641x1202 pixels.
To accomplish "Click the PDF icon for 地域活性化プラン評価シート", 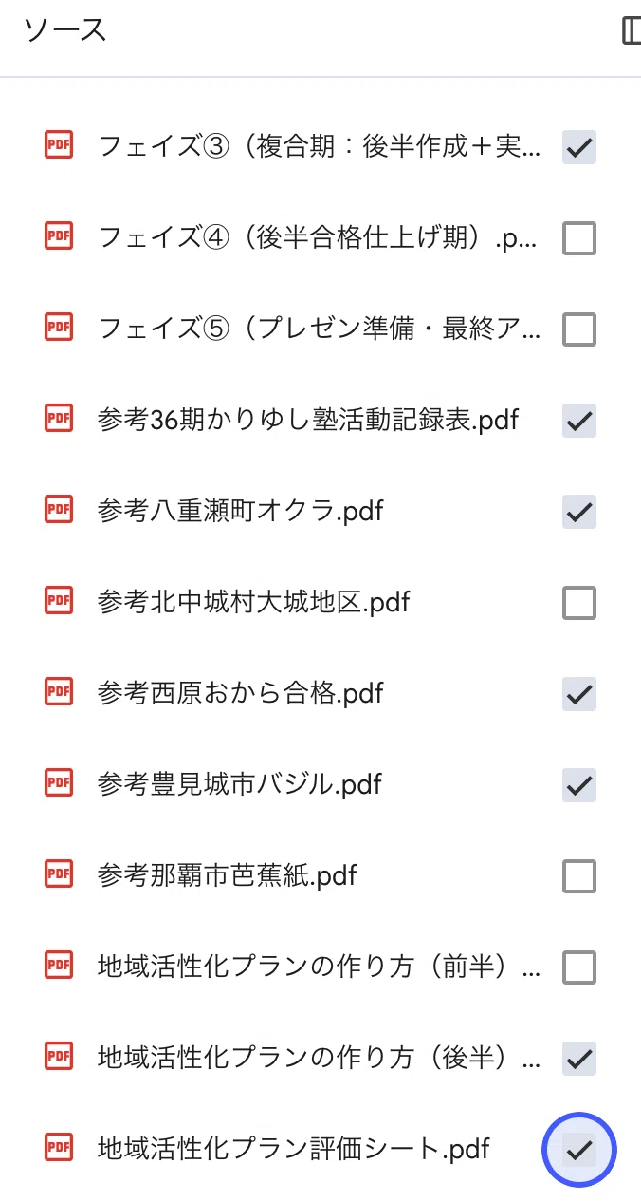I will [59, 1147].
